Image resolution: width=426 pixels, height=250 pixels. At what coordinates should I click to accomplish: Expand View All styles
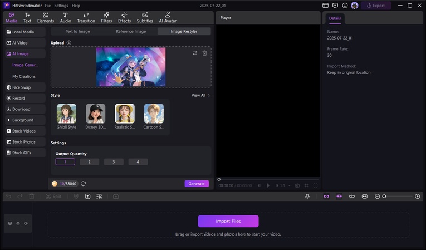(x=200, y=95)
